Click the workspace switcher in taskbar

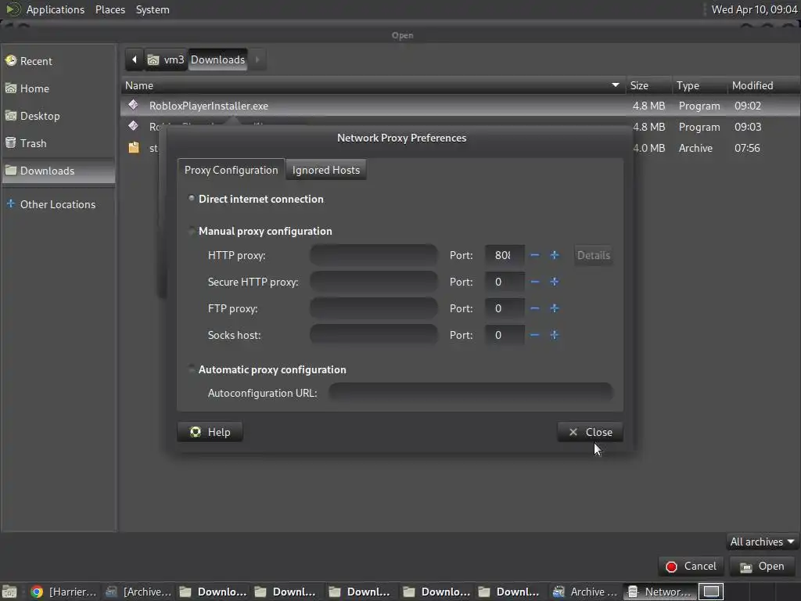pyautogui.click(x=711, y=592)
